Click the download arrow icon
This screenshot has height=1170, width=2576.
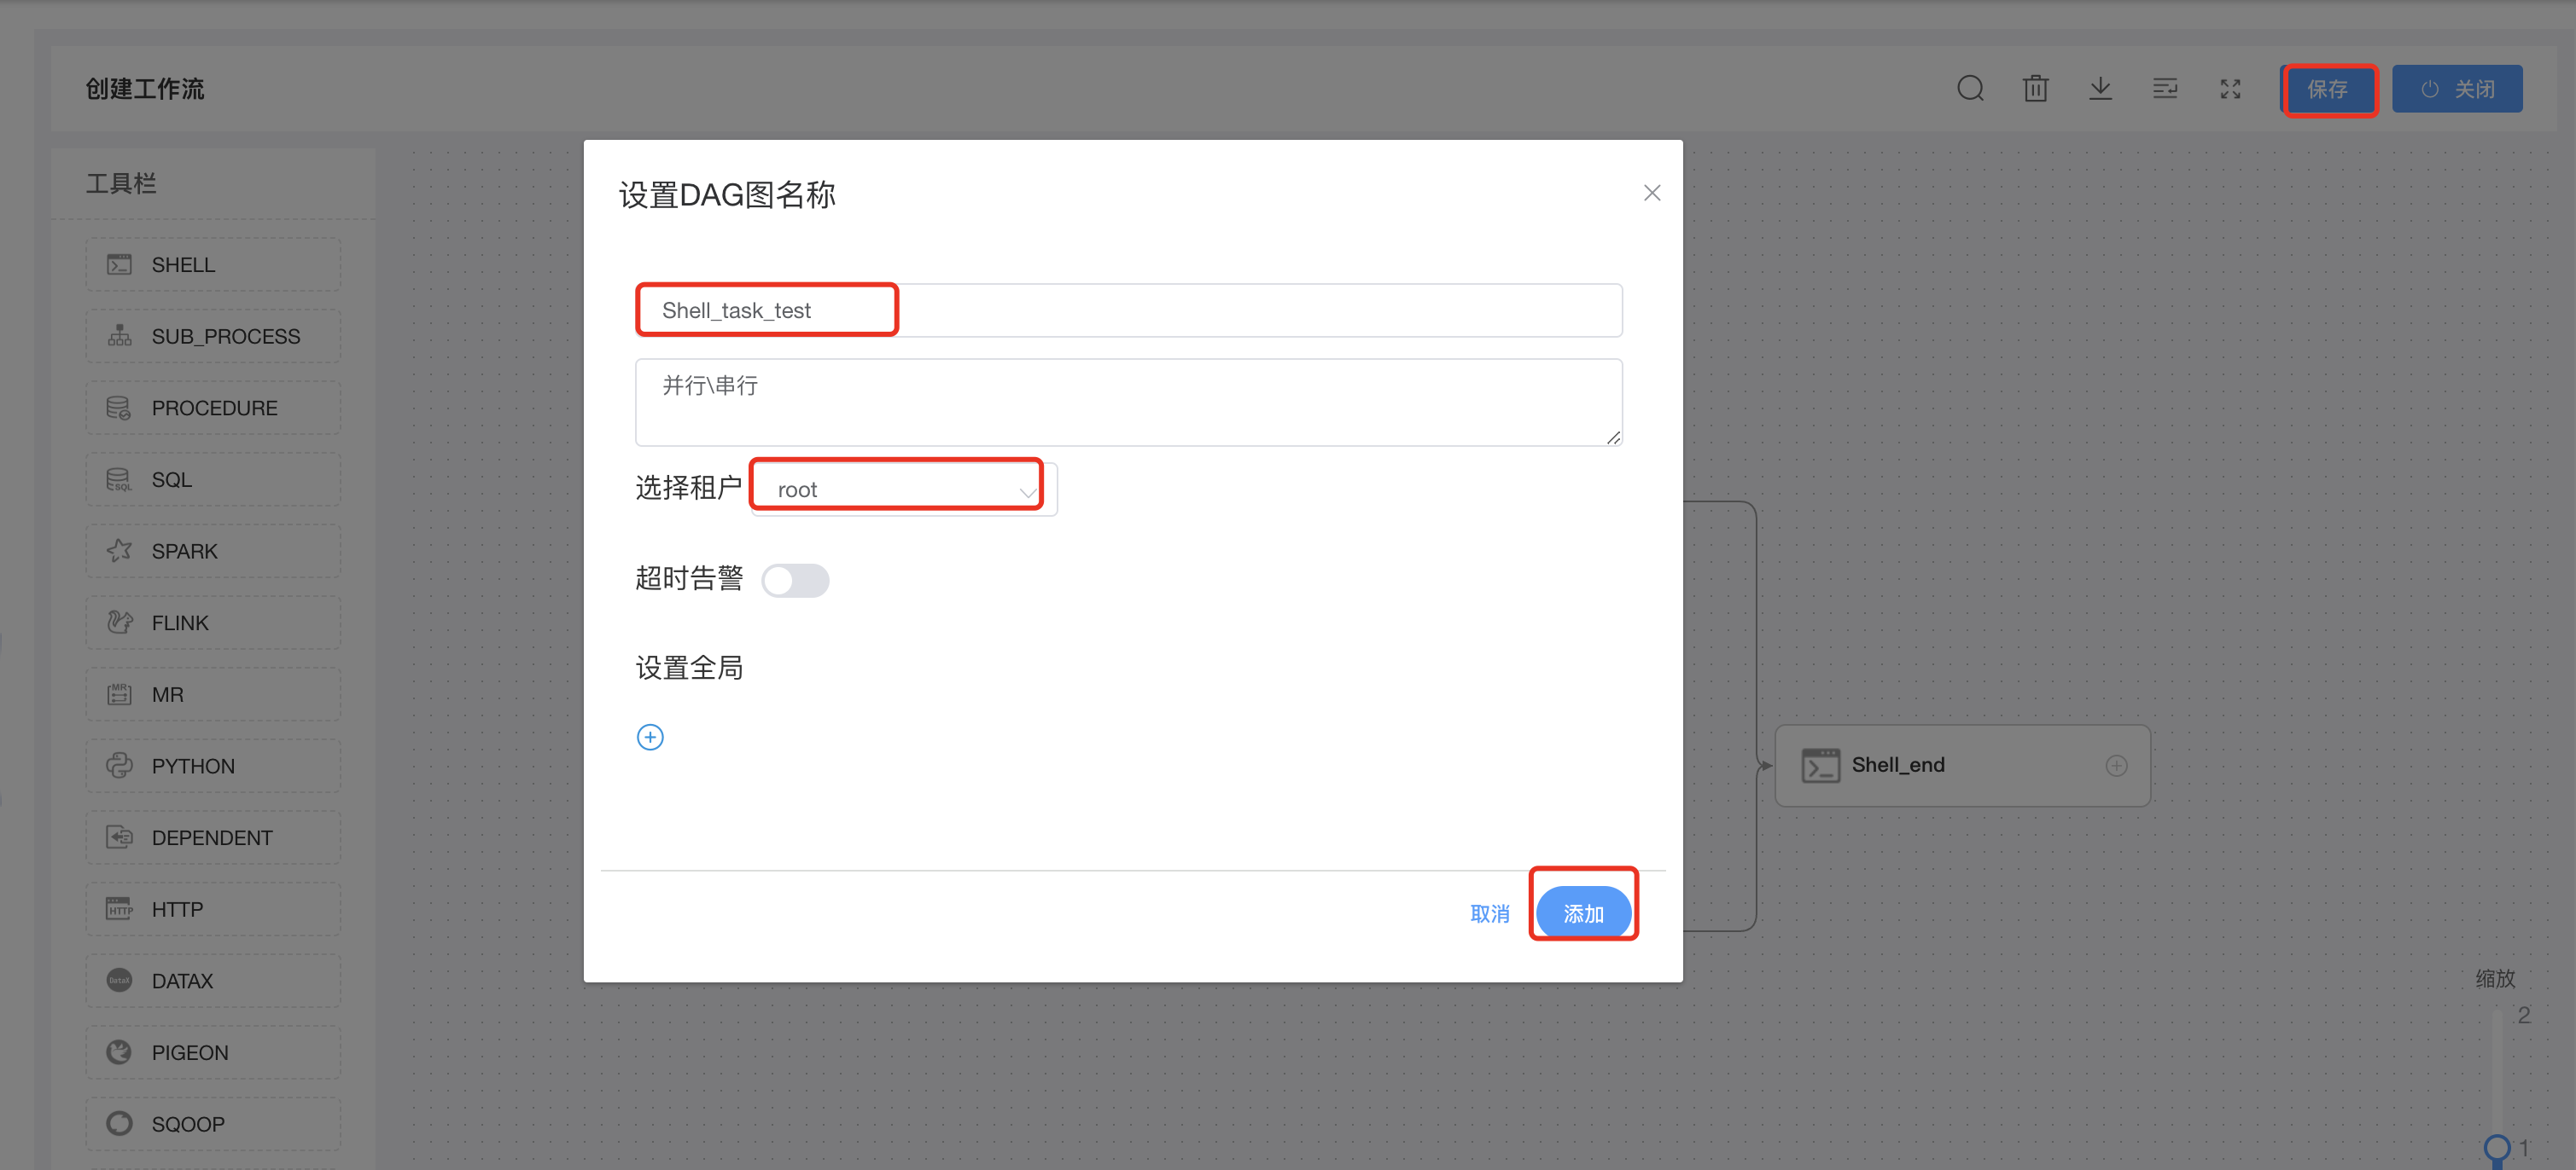click(x=2100, y=89)
